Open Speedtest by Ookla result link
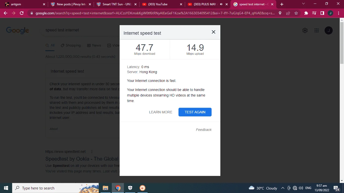 pyautogui.click(x=82, y=159)
